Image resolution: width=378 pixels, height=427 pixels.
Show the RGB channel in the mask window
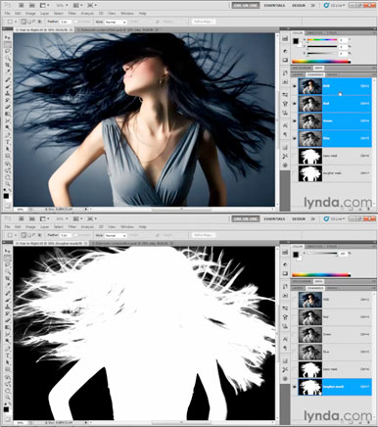tap(295, 300)
